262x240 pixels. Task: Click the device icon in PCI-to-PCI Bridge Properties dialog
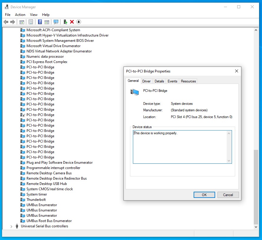tap(135, 92)
